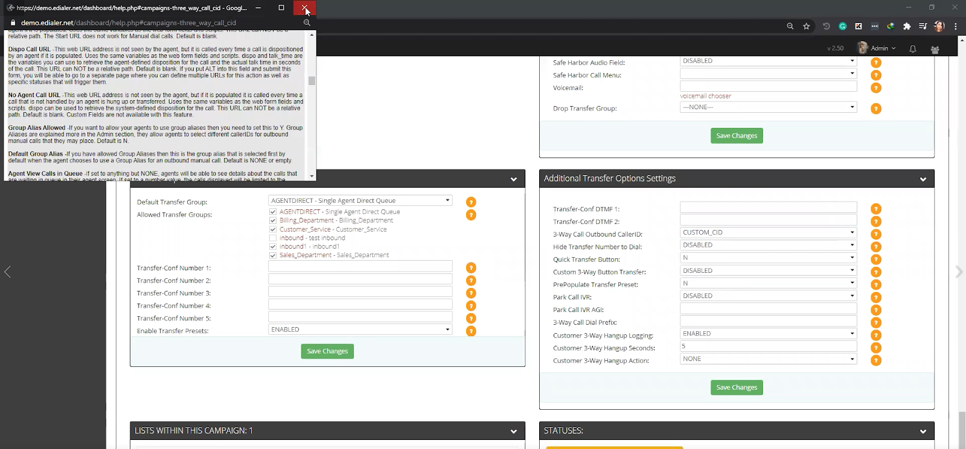Save Changes in Additional Transfer Options
This screenshot has width=966, height=449.
(737, 387)
